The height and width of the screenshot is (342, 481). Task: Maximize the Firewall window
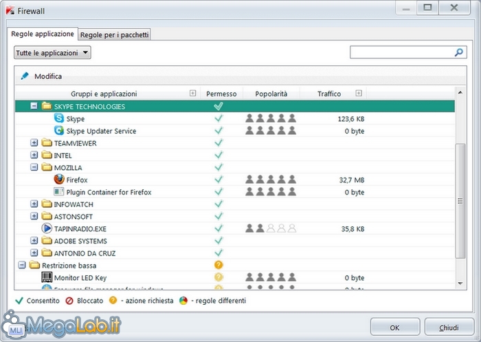pyautogui.click(x=427, y=8)
